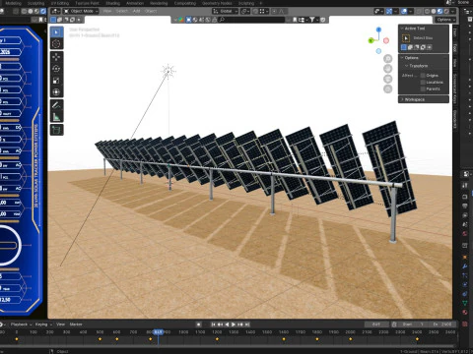
Task: Jump to timeline end frame
Action: tap(247, 324)
